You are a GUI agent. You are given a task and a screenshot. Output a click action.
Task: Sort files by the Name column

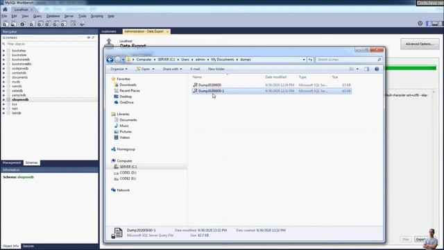(197, 77)
